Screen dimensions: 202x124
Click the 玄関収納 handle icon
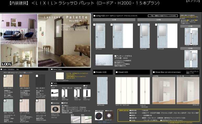click(x=77, y=93)
